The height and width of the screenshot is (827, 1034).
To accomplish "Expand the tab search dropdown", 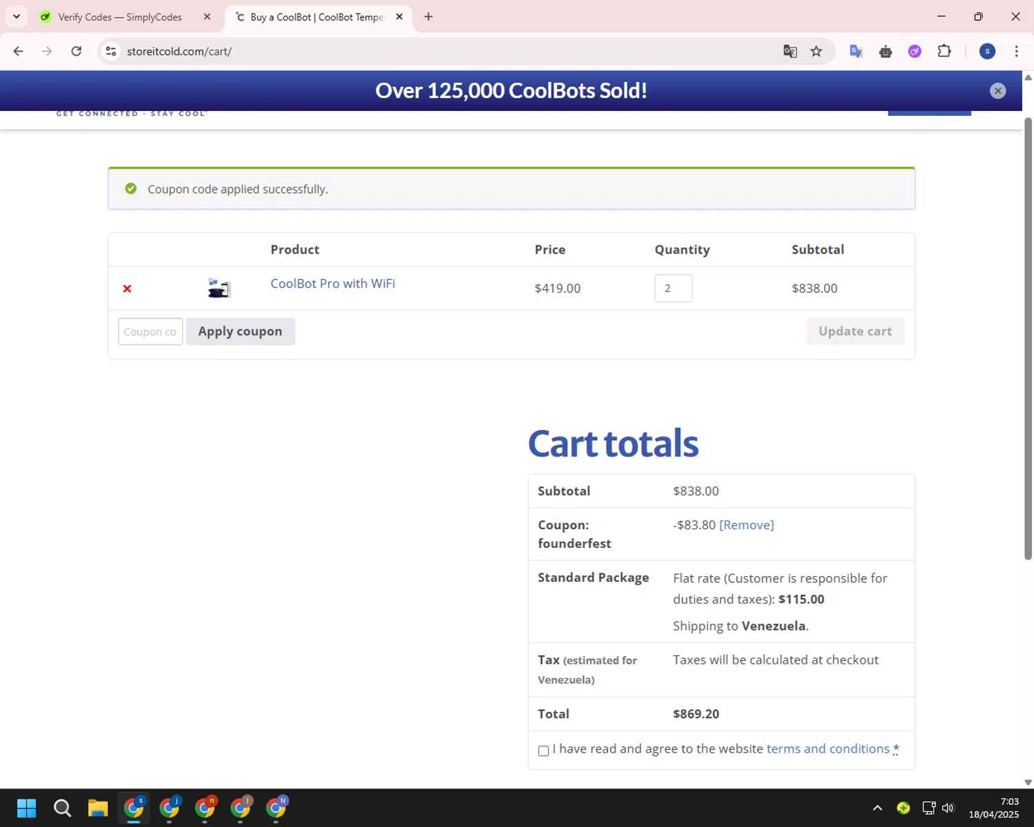I will pyautogui.click(x=17, y=17).
